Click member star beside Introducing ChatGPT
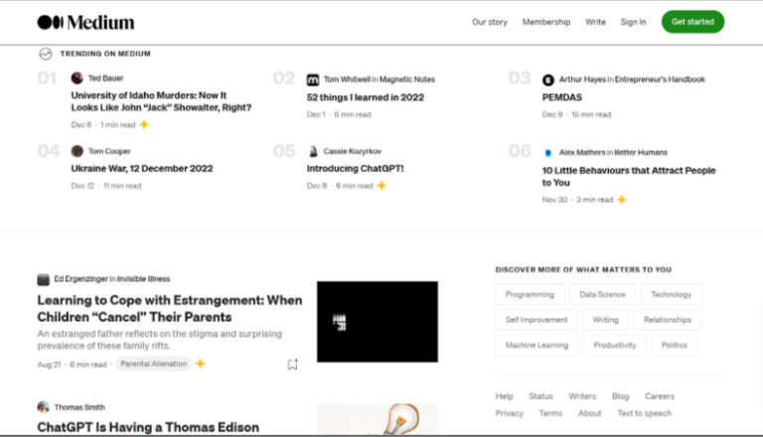The width and height of the screenshot is (763, 437). click(x=381, y=186)
